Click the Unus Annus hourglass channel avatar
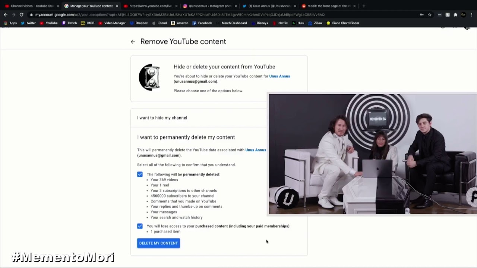This screenshot has width=477, height=268. pyautogui.click(x=150, y=77)
